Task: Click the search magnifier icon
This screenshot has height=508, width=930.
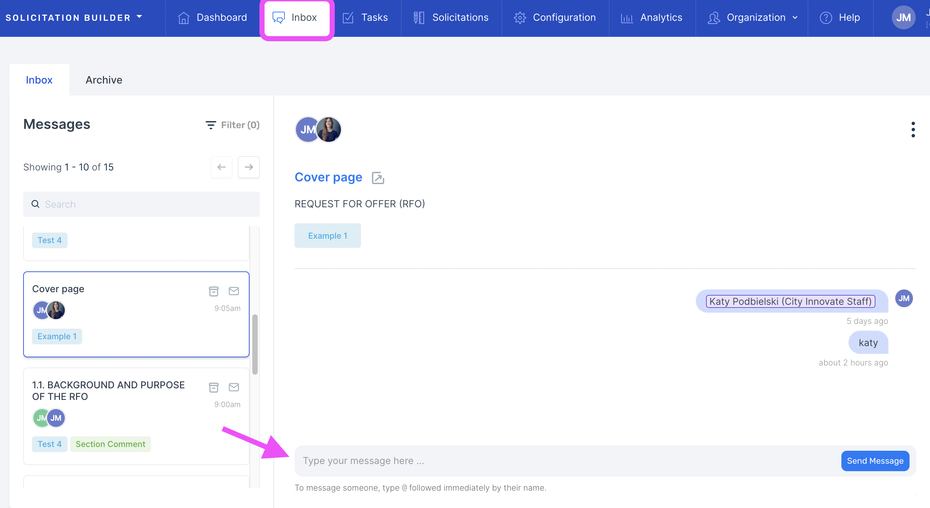Action: coord(35,204)
